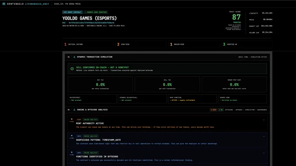Select the Price value row
296x166 pixels.
[260, 20]
